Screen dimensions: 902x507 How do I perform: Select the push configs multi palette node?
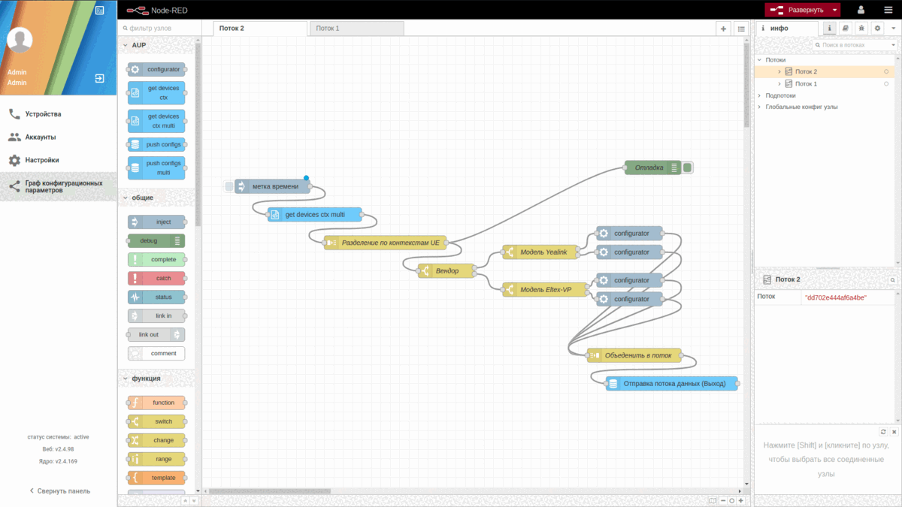[156, 167]
